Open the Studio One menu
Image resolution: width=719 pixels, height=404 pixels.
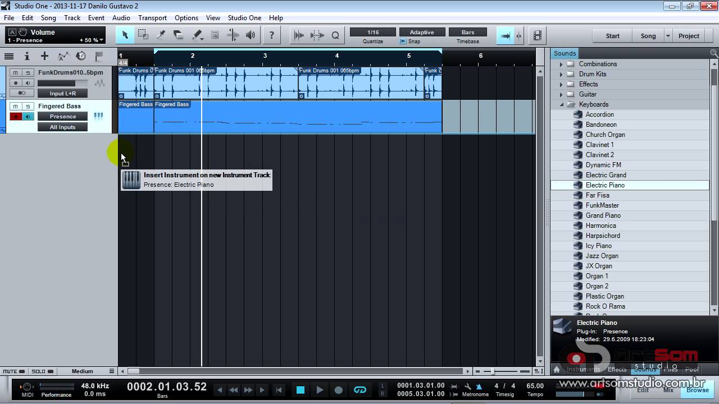coord(244,17)
